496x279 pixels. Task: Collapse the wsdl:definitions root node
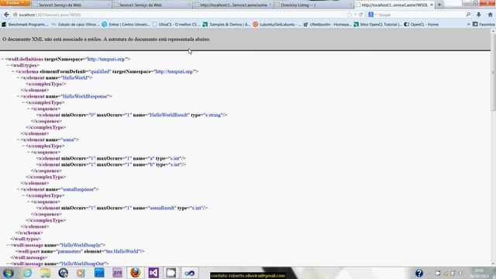(x=2, y=59)
